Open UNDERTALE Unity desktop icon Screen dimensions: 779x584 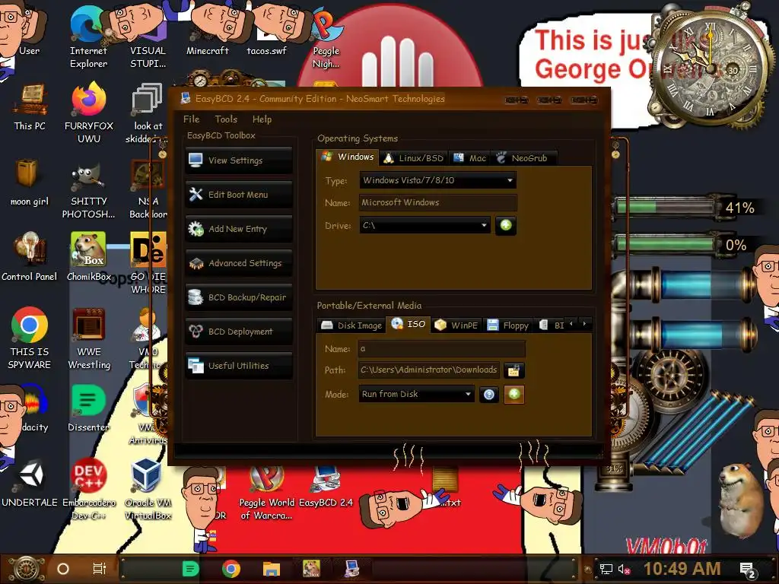30,484
